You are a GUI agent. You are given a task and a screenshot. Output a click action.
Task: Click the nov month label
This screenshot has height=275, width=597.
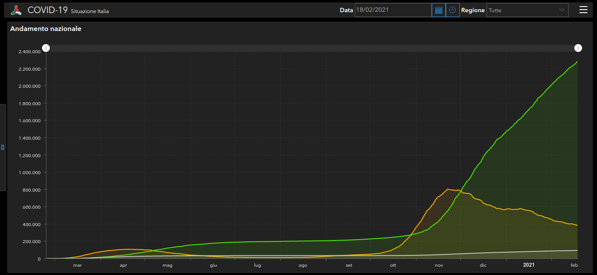coord(439,265)
